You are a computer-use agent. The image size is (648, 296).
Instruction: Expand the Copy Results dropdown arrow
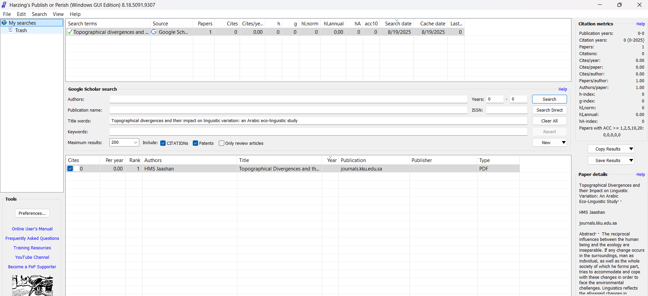coord(631,149)
